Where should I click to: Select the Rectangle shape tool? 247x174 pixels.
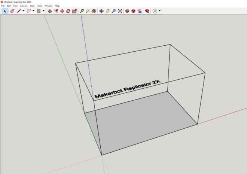click(x=39, y=11)
